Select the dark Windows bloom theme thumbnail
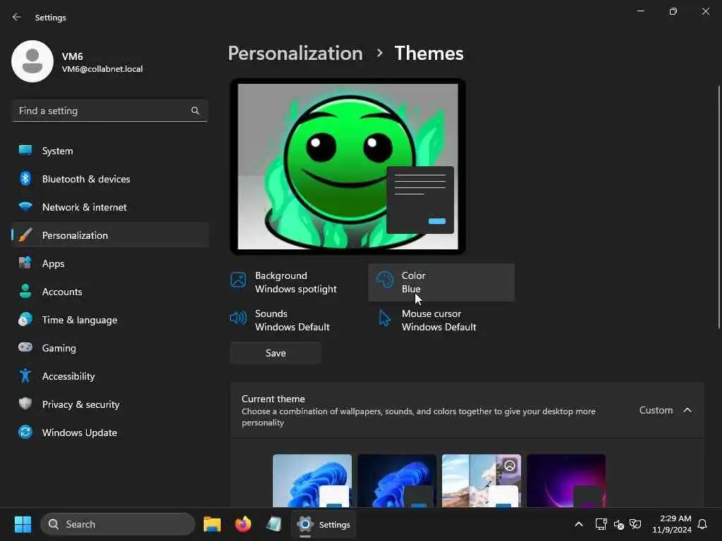Screen dimensions: 722x541 [x=397, y=480]
